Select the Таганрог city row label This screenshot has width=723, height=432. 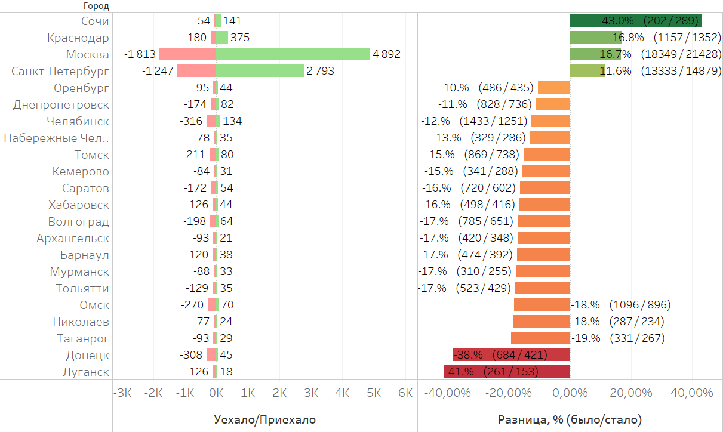click(83, 338)
